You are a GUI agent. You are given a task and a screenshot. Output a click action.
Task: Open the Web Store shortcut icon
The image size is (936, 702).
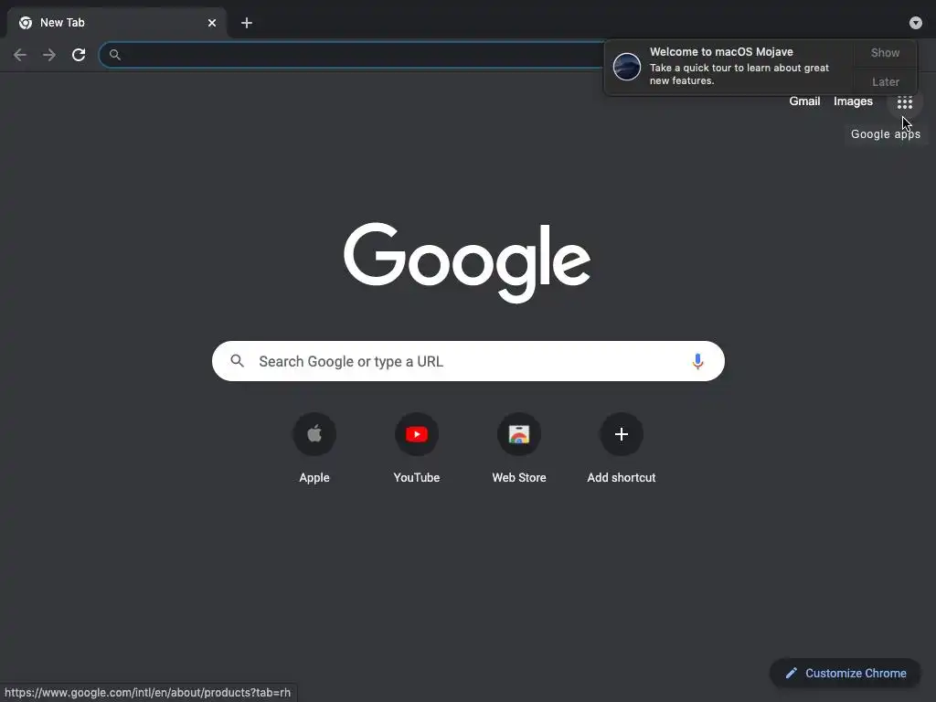pyautogui.click(x=519, y=434)
